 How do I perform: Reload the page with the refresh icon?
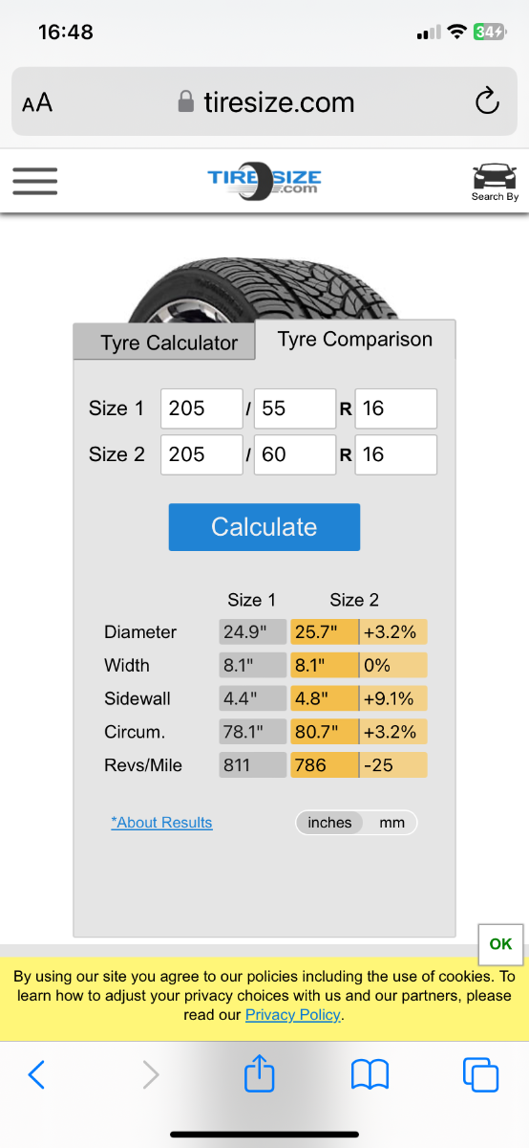487,101
